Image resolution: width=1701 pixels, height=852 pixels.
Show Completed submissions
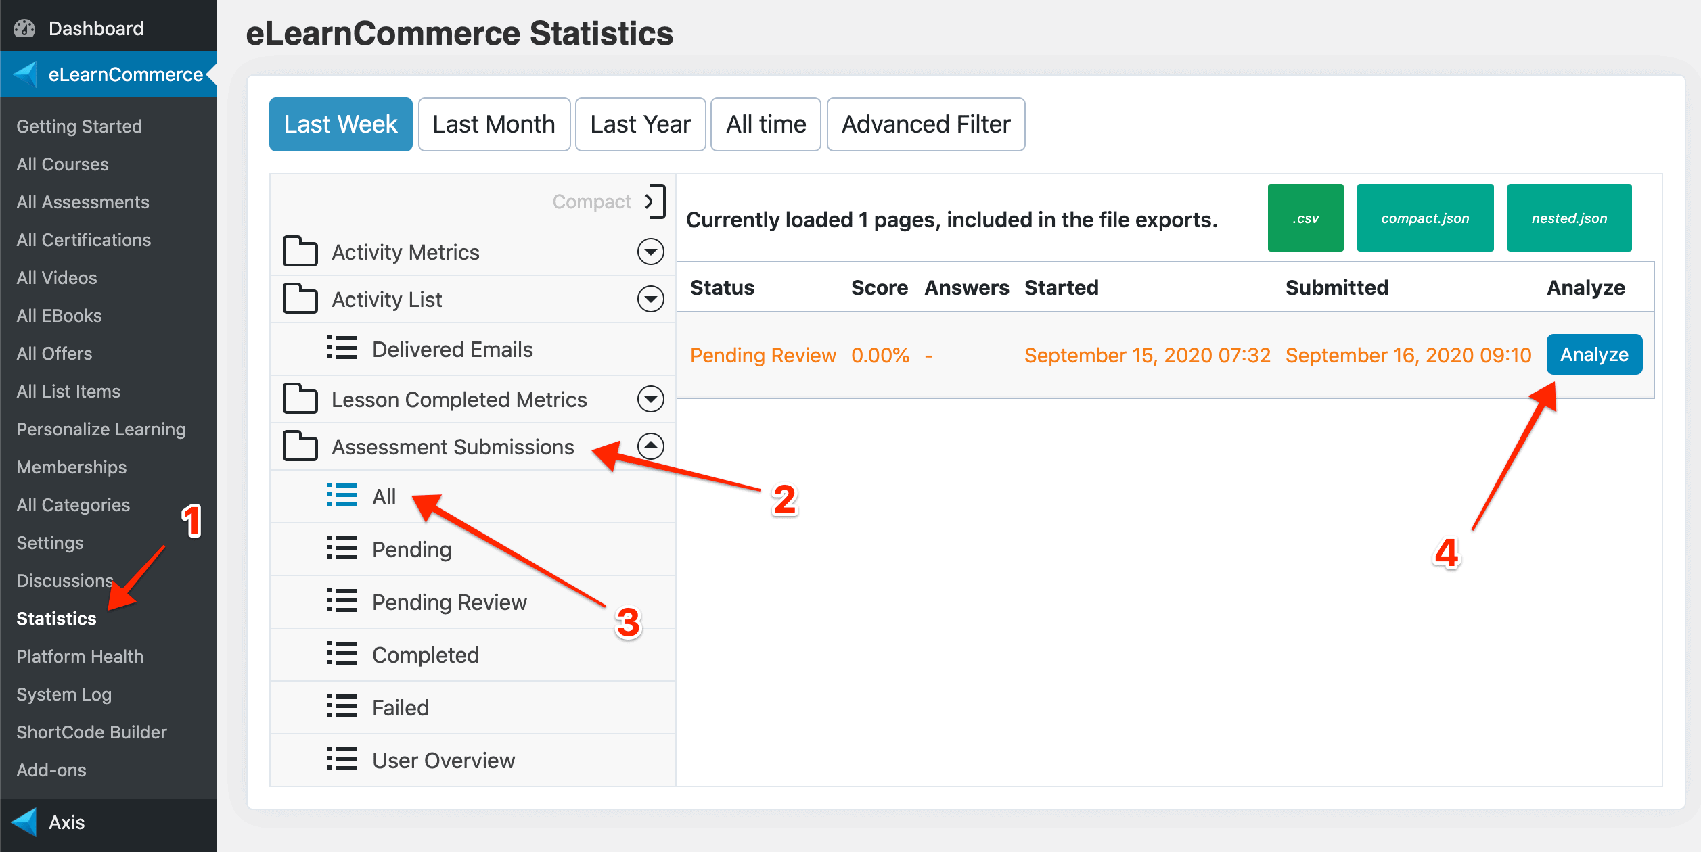[x=473, y=655]
